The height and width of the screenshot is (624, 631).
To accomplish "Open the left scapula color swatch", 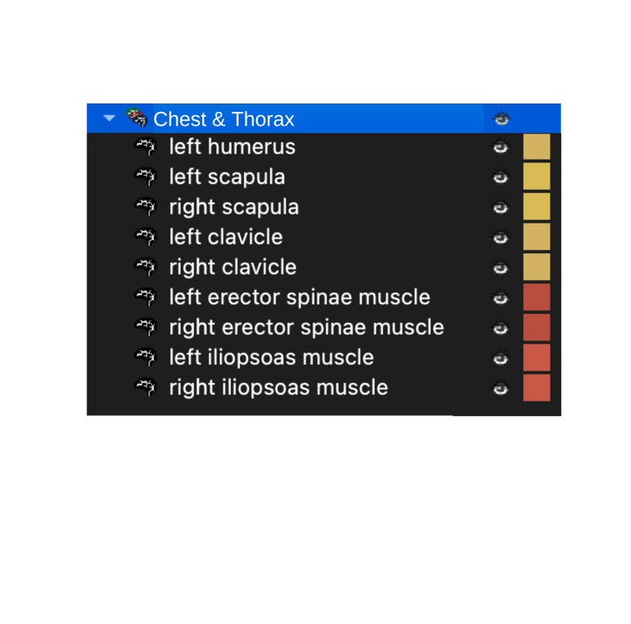I will coord(537,177).
